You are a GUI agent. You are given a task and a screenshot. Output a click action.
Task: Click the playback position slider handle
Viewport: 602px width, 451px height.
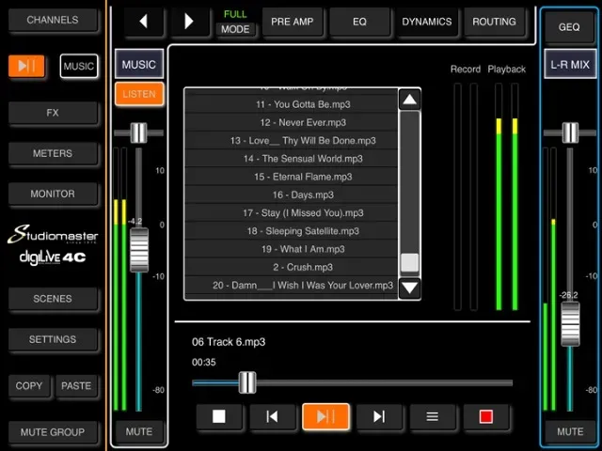(x=247, y=381)
